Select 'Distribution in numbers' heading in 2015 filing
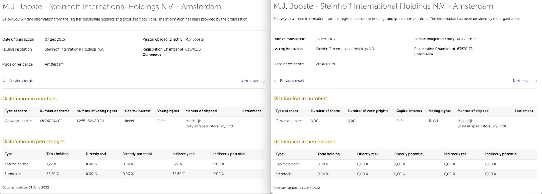The width and height of the screenshot is (542, 194). point(30,99)
